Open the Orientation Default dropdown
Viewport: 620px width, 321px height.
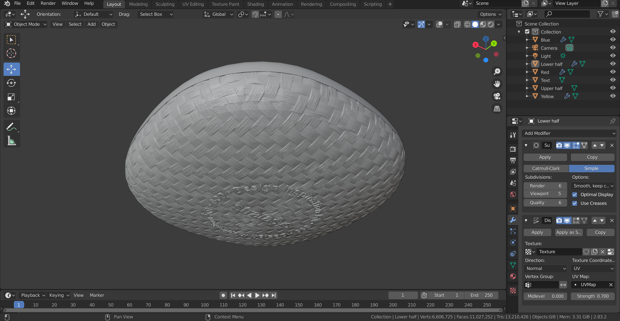(94, 15)
